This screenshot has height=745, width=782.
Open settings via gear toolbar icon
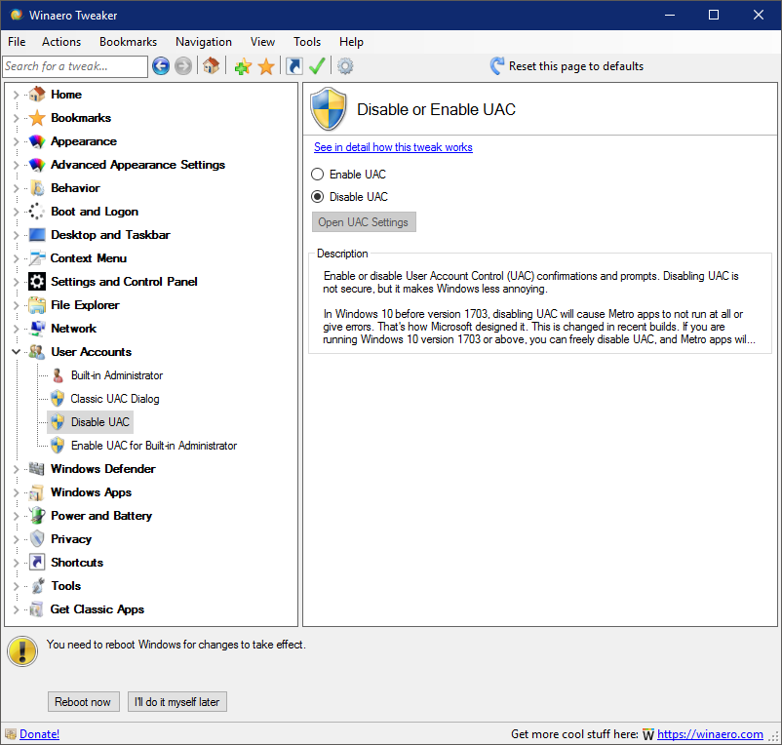click(345, 66)
